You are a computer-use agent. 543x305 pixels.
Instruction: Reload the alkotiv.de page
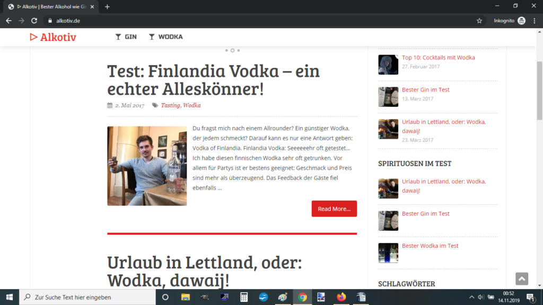34,21
